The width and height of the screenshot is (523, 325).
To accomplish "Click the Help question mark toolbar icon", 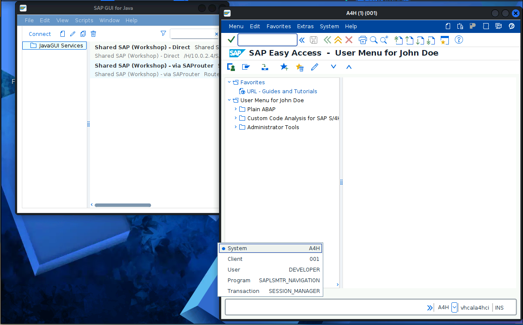I will click(x=459, y=40).
